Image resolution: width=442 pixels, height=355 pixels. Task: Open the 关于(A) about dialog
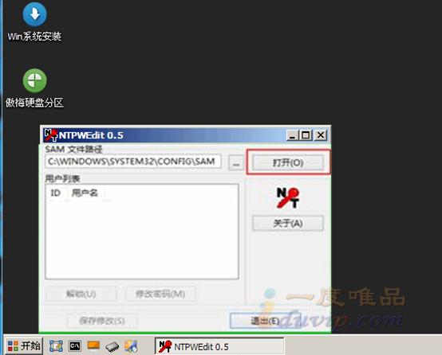pyautogui.click(x=288, y=224)
